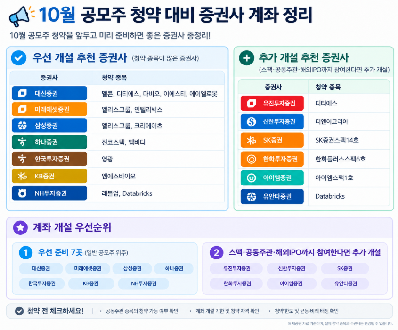Click the 공동주관 종목의 청약 가능 여부 확인 item
This screenshot has width=398, height=330.
[x=142, y=311]
